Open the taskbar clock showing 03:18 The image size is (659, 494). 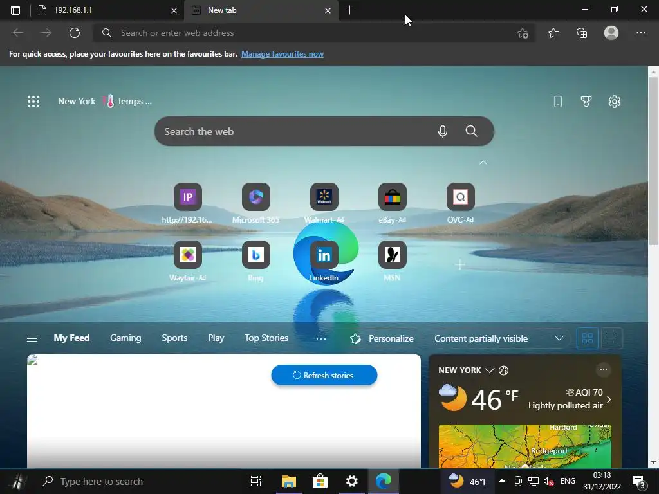pos(602,481)
